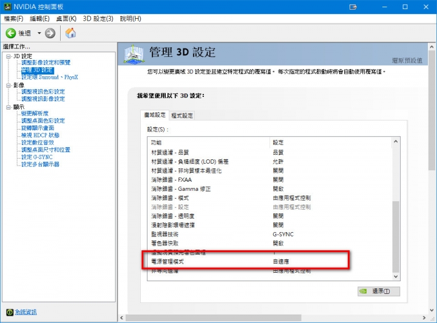Select the 消除鋸齒 - 透明度 row
This screenshot has width=437, height=323.
(x=269, y=216)
